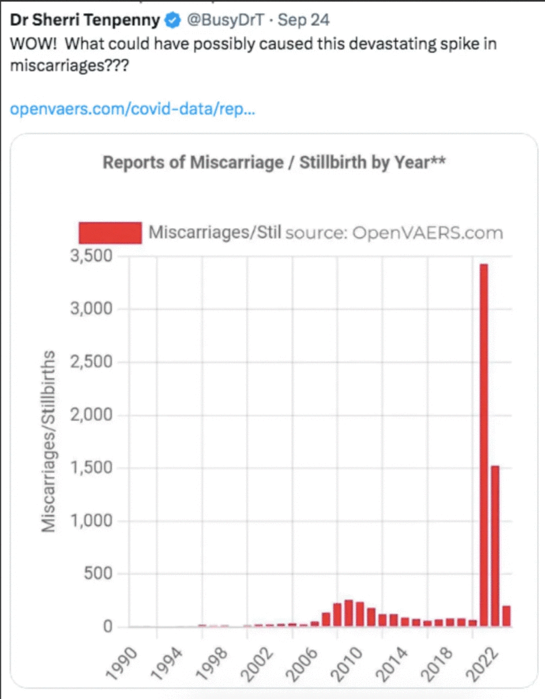
Task: Select the red bar reaching about 1,500
Action: pyautogui.click(x=495, y=546)
